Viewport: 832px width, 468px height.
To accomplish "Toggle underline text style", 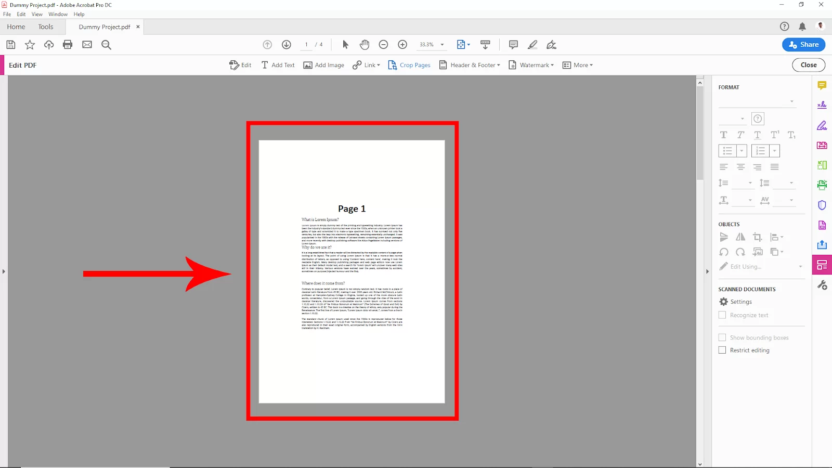I will (x=758, y=135).
